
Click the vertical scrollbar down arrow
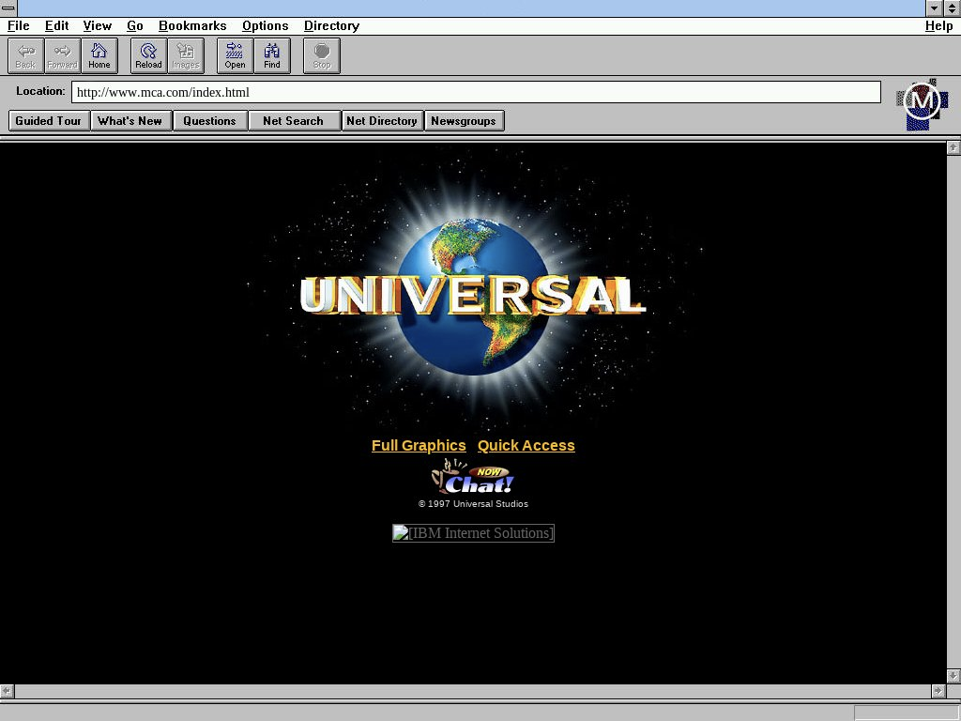[x=953, y=675]
